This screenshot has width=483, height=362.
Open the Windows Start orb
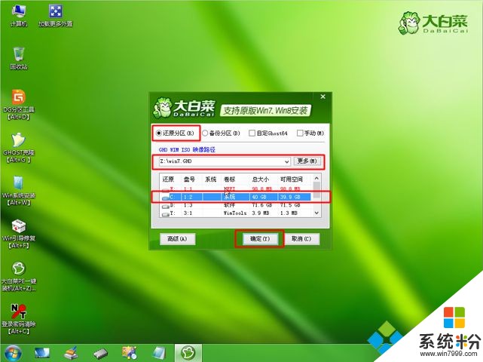13,354
